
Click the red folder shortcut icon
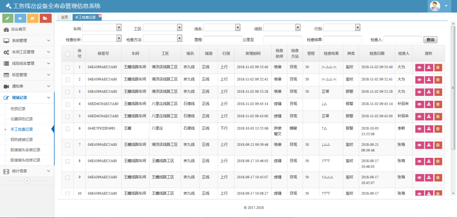(x=45, y=18)
